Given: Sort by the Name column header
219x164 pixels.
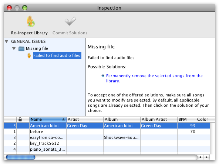Looking at the screenshot, I should click(x=48, y=119).
